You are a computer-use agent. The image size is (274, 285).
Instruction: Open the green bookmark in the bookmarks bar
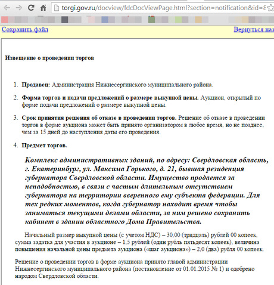coord(151,20)
